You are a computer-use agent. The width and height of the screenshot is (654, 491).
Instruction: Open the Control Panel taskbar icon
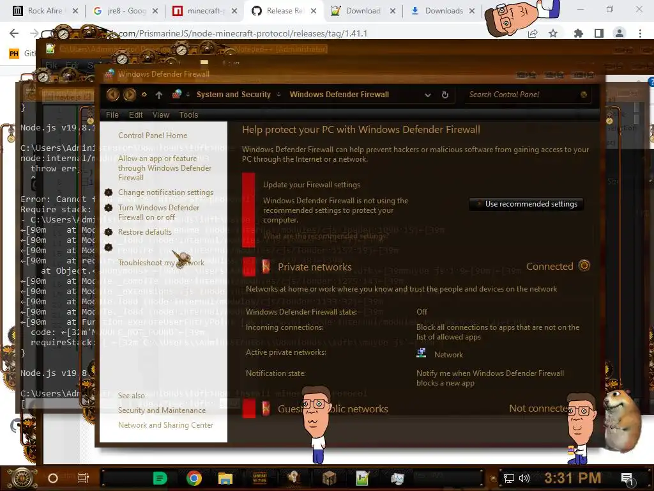pos(397,478)
